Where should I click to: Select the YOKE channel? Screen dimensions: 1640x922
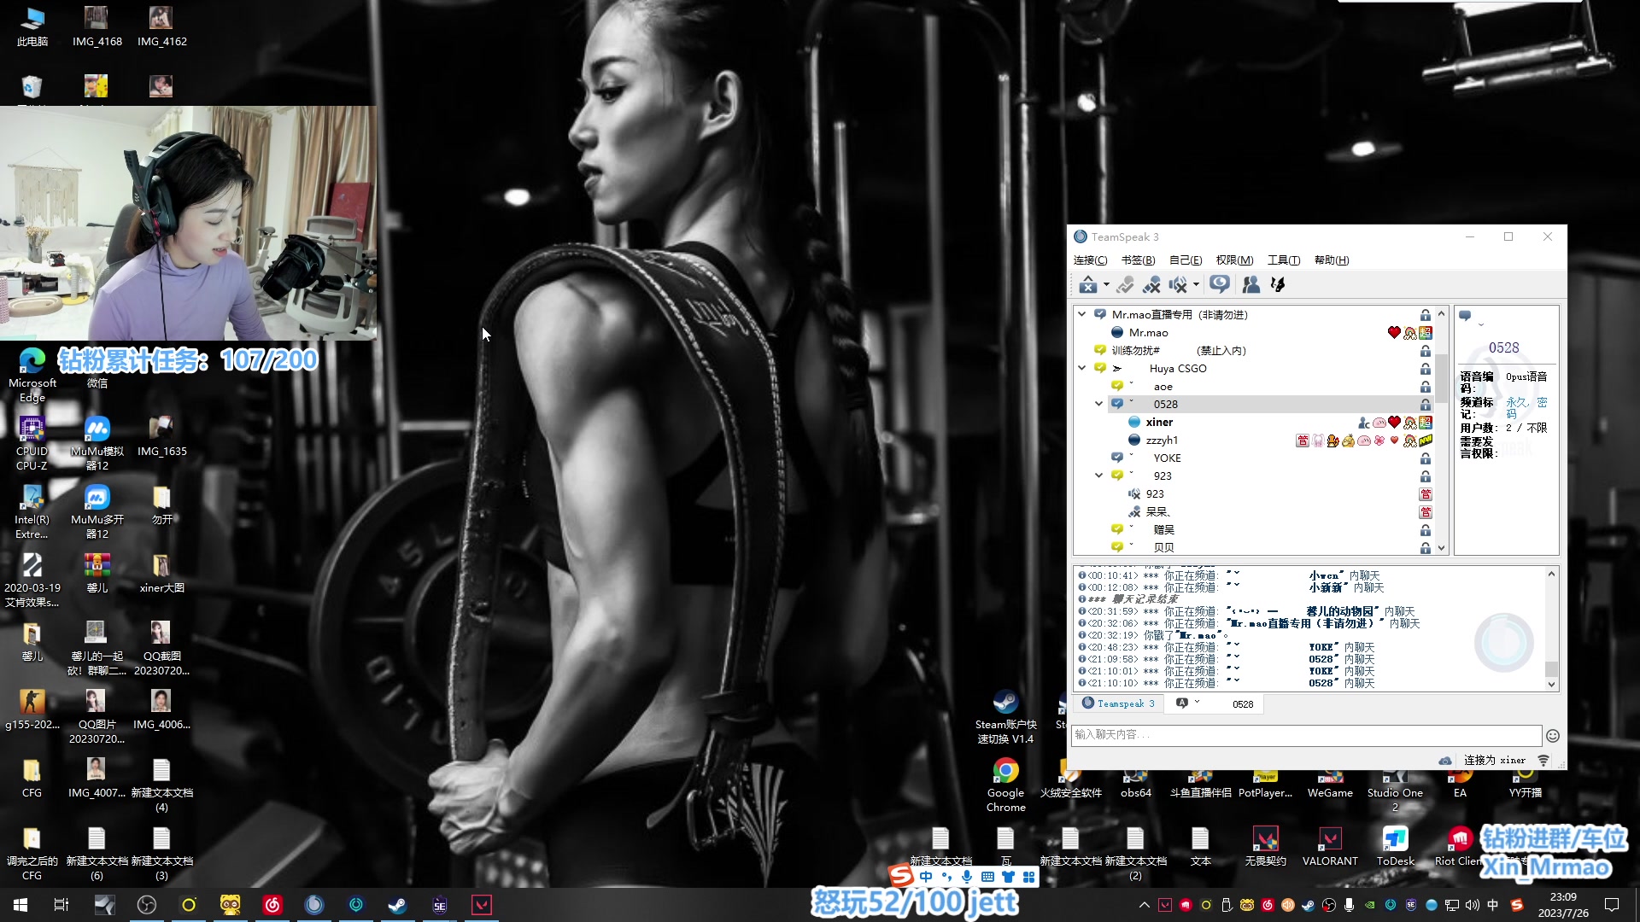click(x=1167, y=458)
